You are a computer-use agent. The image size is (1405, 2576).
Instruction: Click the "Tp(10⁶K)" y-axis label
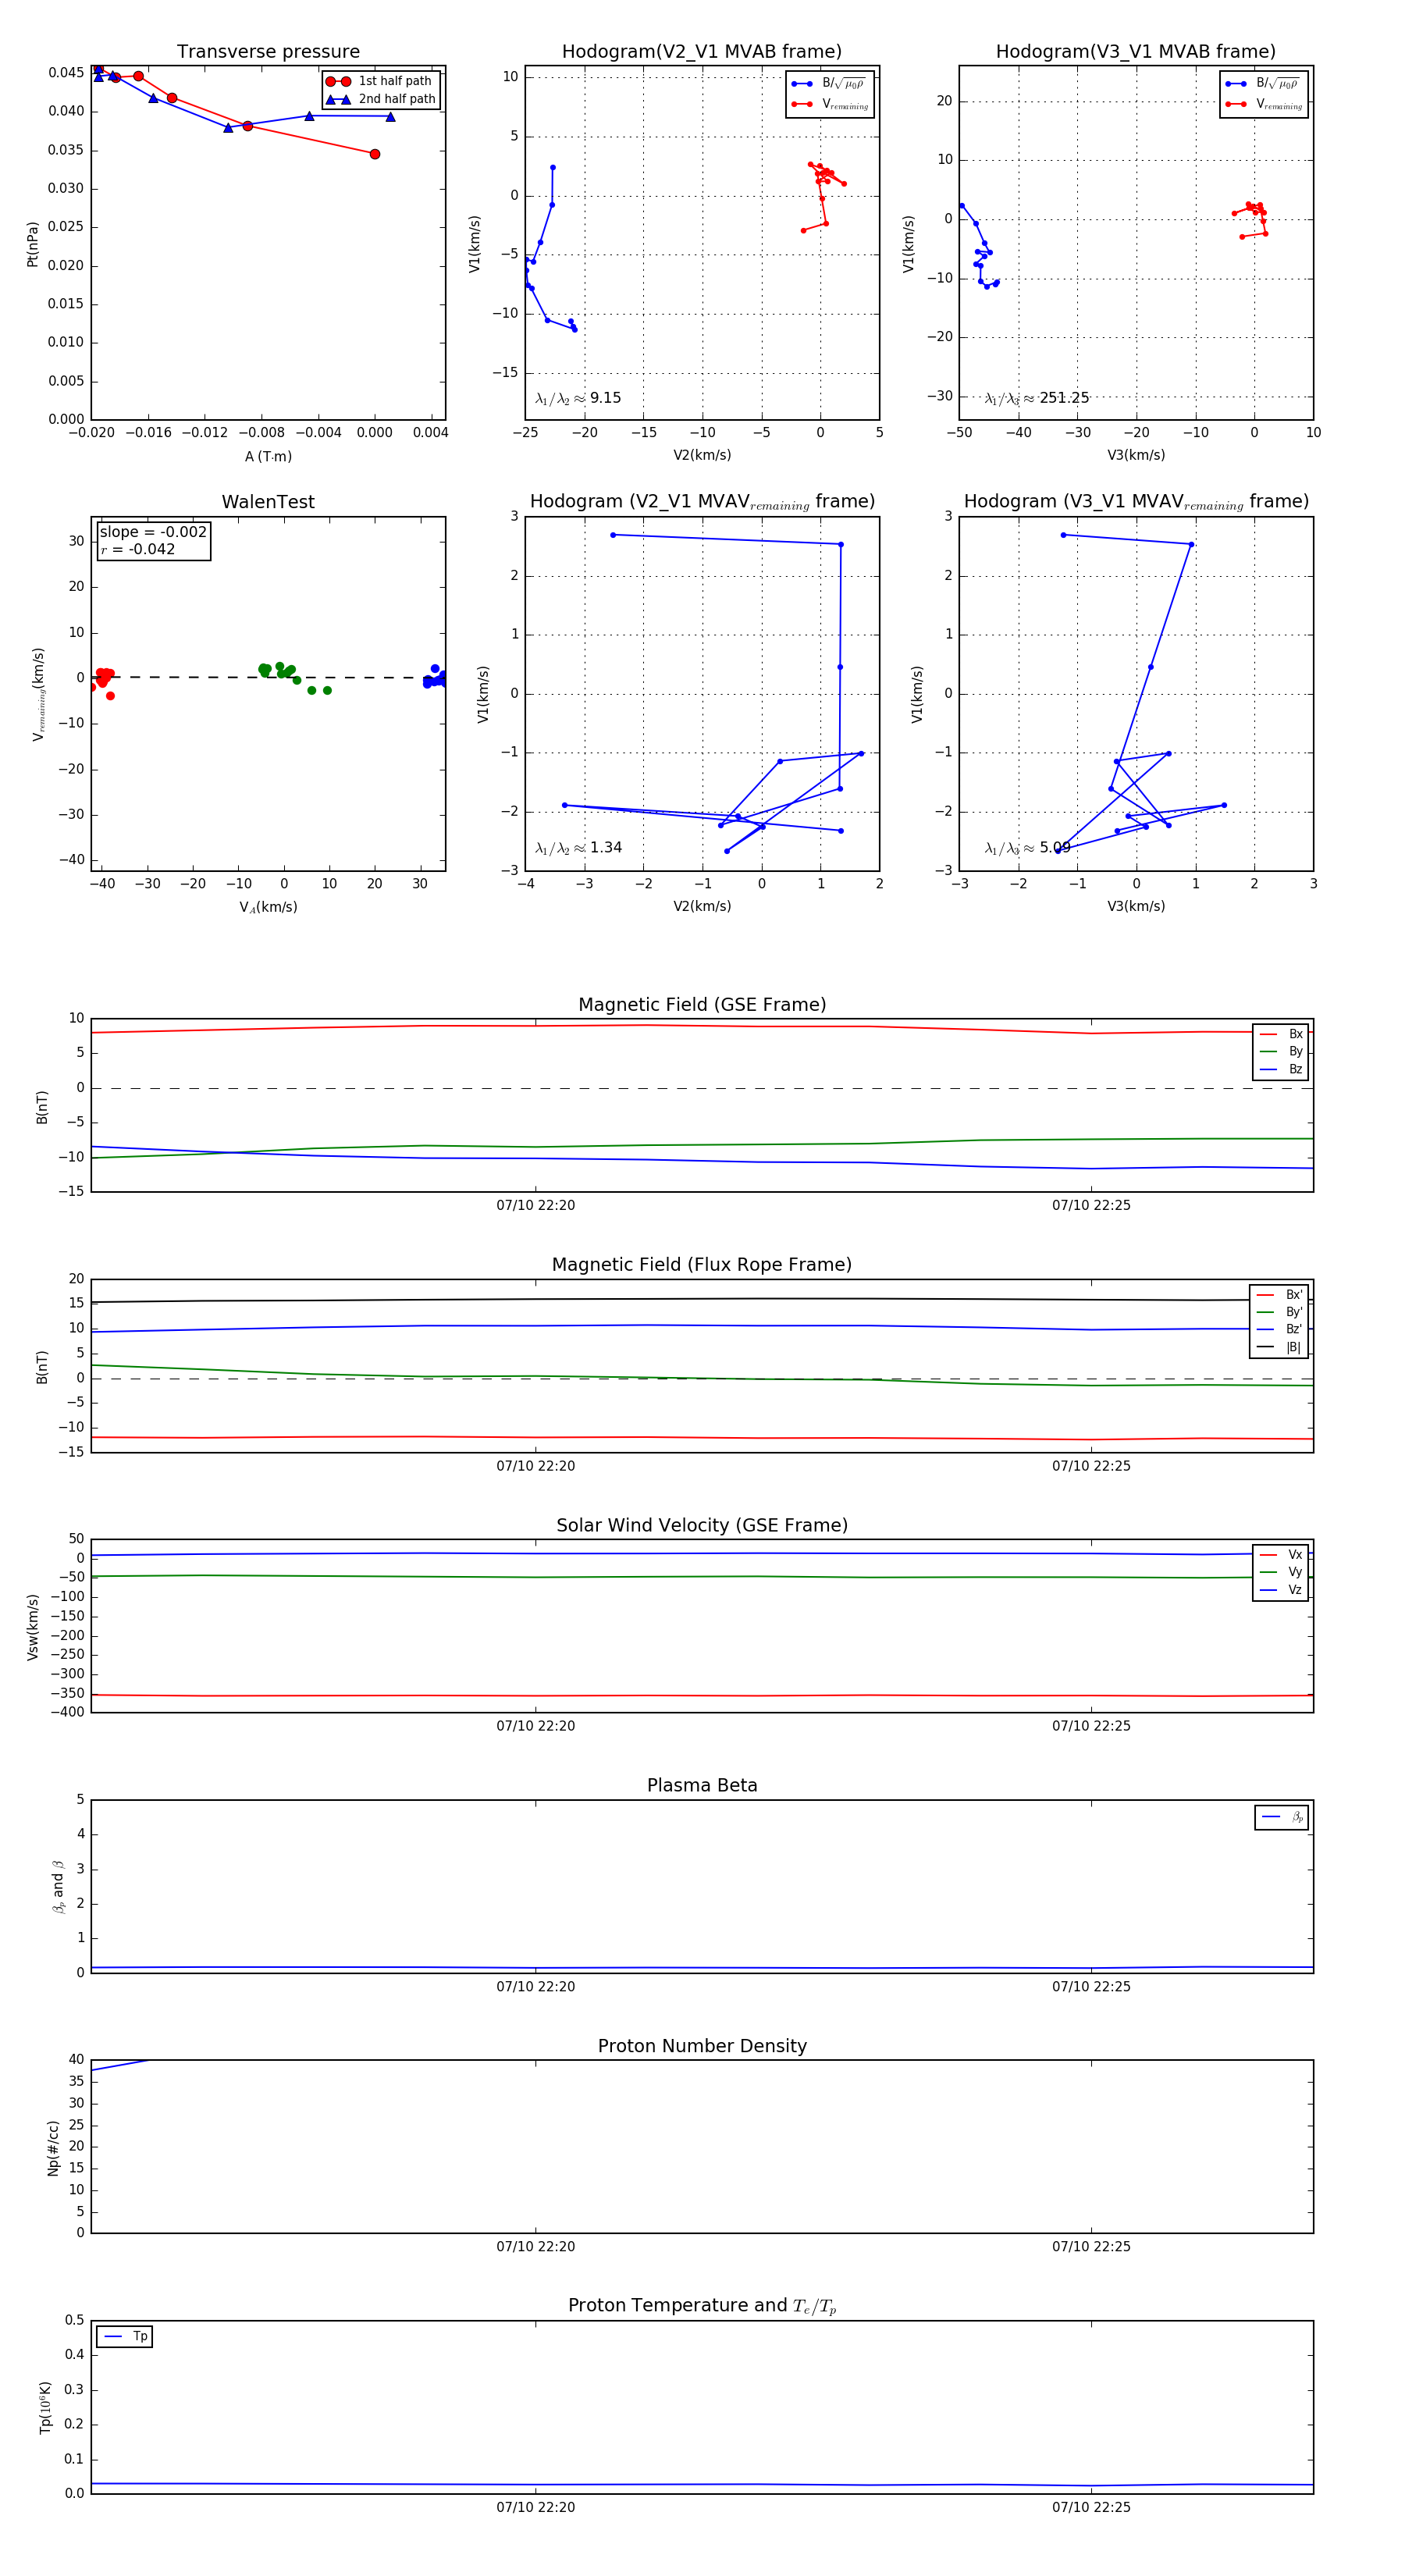click(x=45, y=2407)
